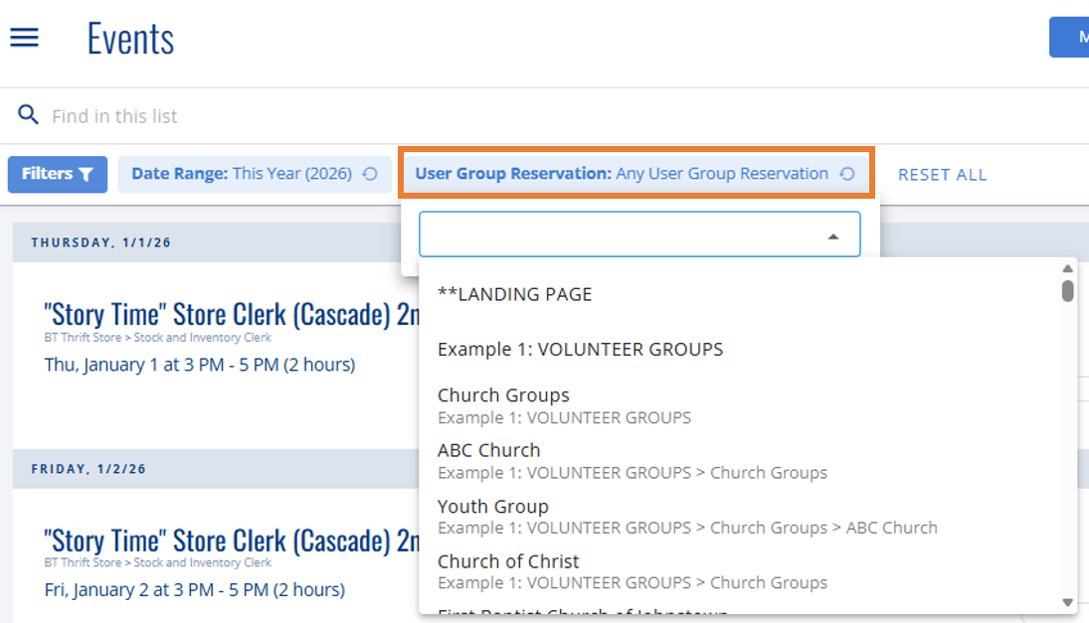The width and height of the screenshot is (1089, 623).
Task: Click dropdown list scroll up arrow
Action: point(1067,269)
